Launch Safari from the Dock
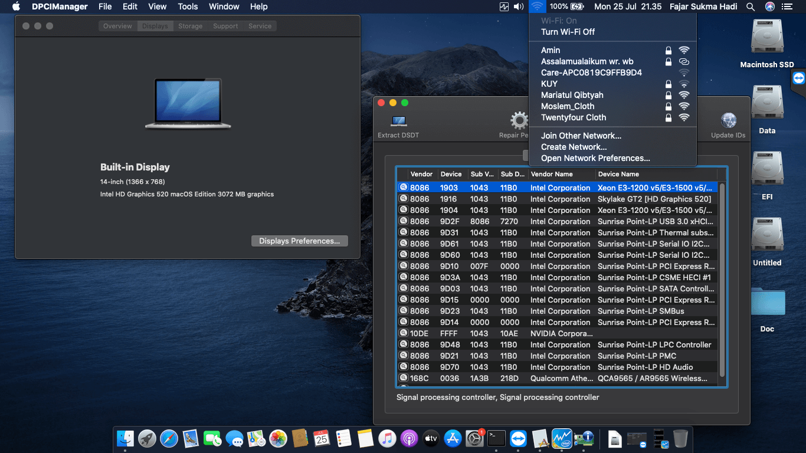 point(169,438)
